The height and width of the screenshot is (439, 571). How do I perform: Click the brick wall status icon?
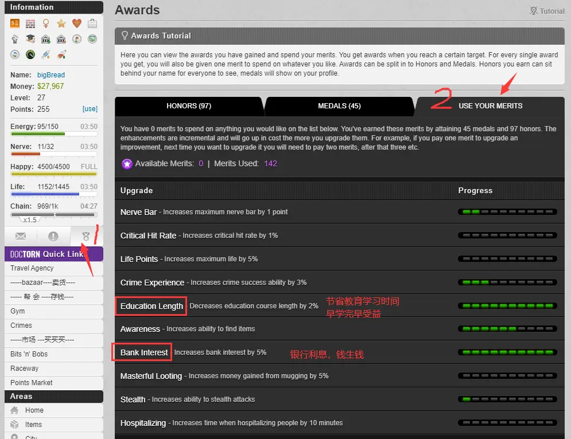click(x=30, y=23)
